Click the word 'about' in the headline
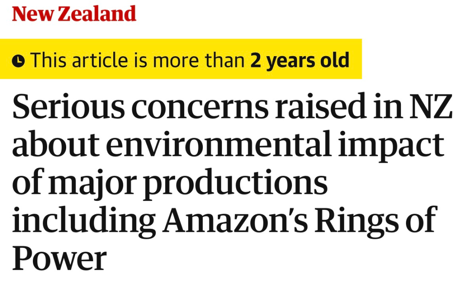 coord(56,144)
